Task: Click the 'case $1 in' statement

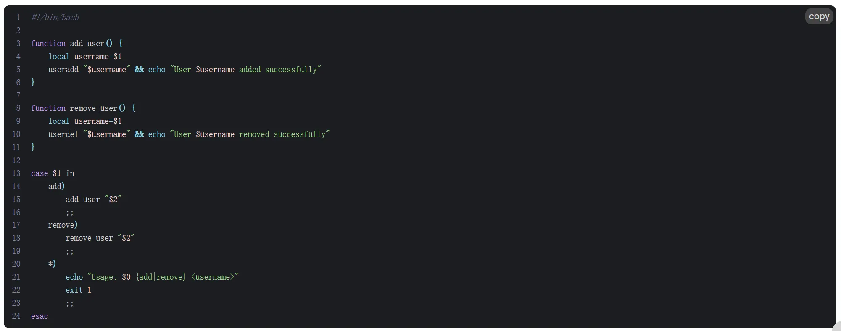Action: coord(53,173)
